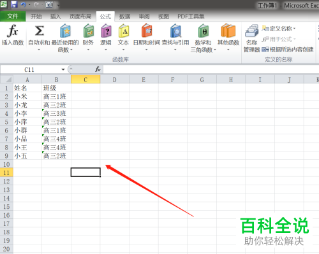Select cell B1 containing 班级
The width and height of the screenshot is (319, 254).
click(56, 88)
